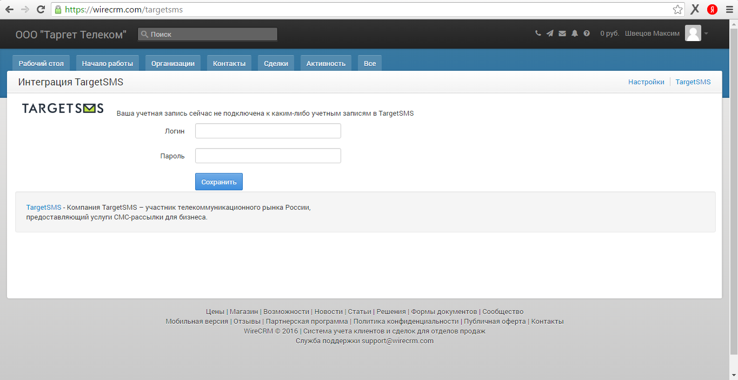Click the Поиск search box
Image resolution: width=738 pixels, height=380 pixels.
[208, 34]
